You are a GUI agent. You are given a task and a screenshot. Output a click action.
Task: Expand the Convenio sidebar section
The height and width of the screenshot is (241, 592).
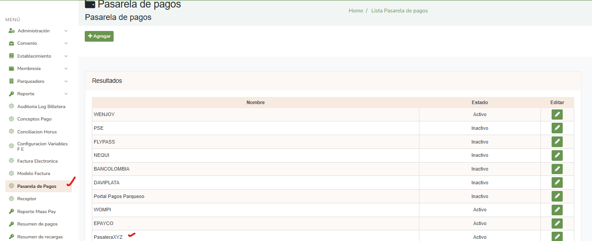[x=66, y=43]
